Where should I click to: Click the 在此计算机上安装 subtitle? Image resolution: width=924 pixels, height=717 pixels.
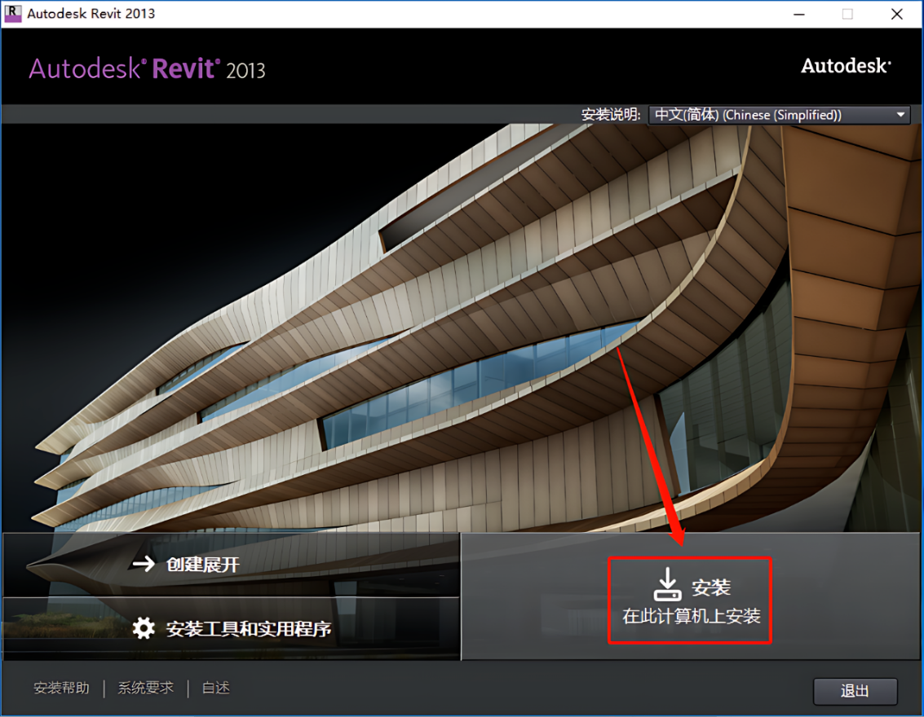click(692, 617)
